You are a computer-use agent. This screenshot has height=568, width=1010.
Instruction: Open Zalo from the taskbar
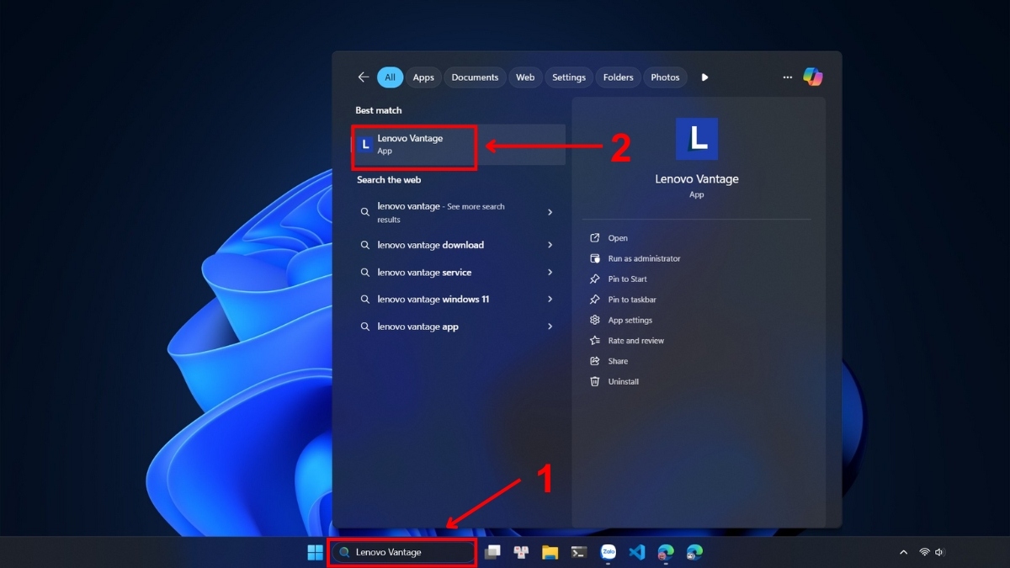click(x=608, y=552)
